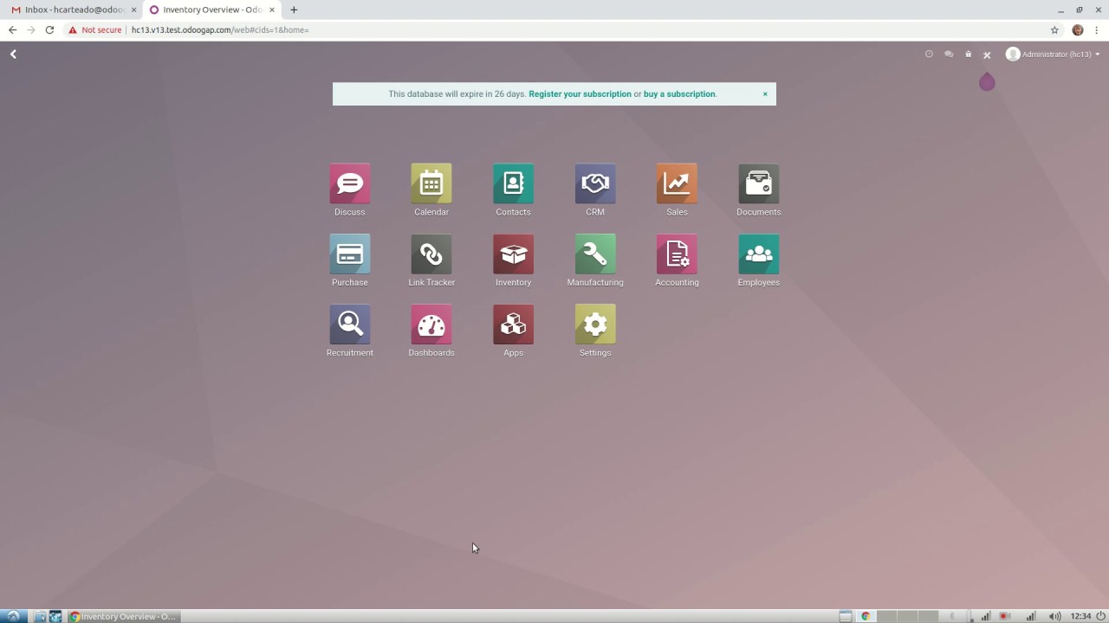
Task: Bookmark this page with star icon
Action: coord(1054,29)
